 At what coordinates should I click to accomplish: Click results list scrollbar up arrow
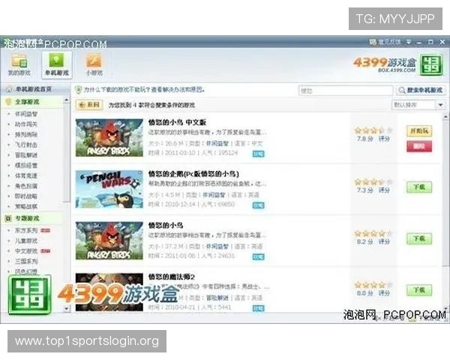(x=445, y=117)
